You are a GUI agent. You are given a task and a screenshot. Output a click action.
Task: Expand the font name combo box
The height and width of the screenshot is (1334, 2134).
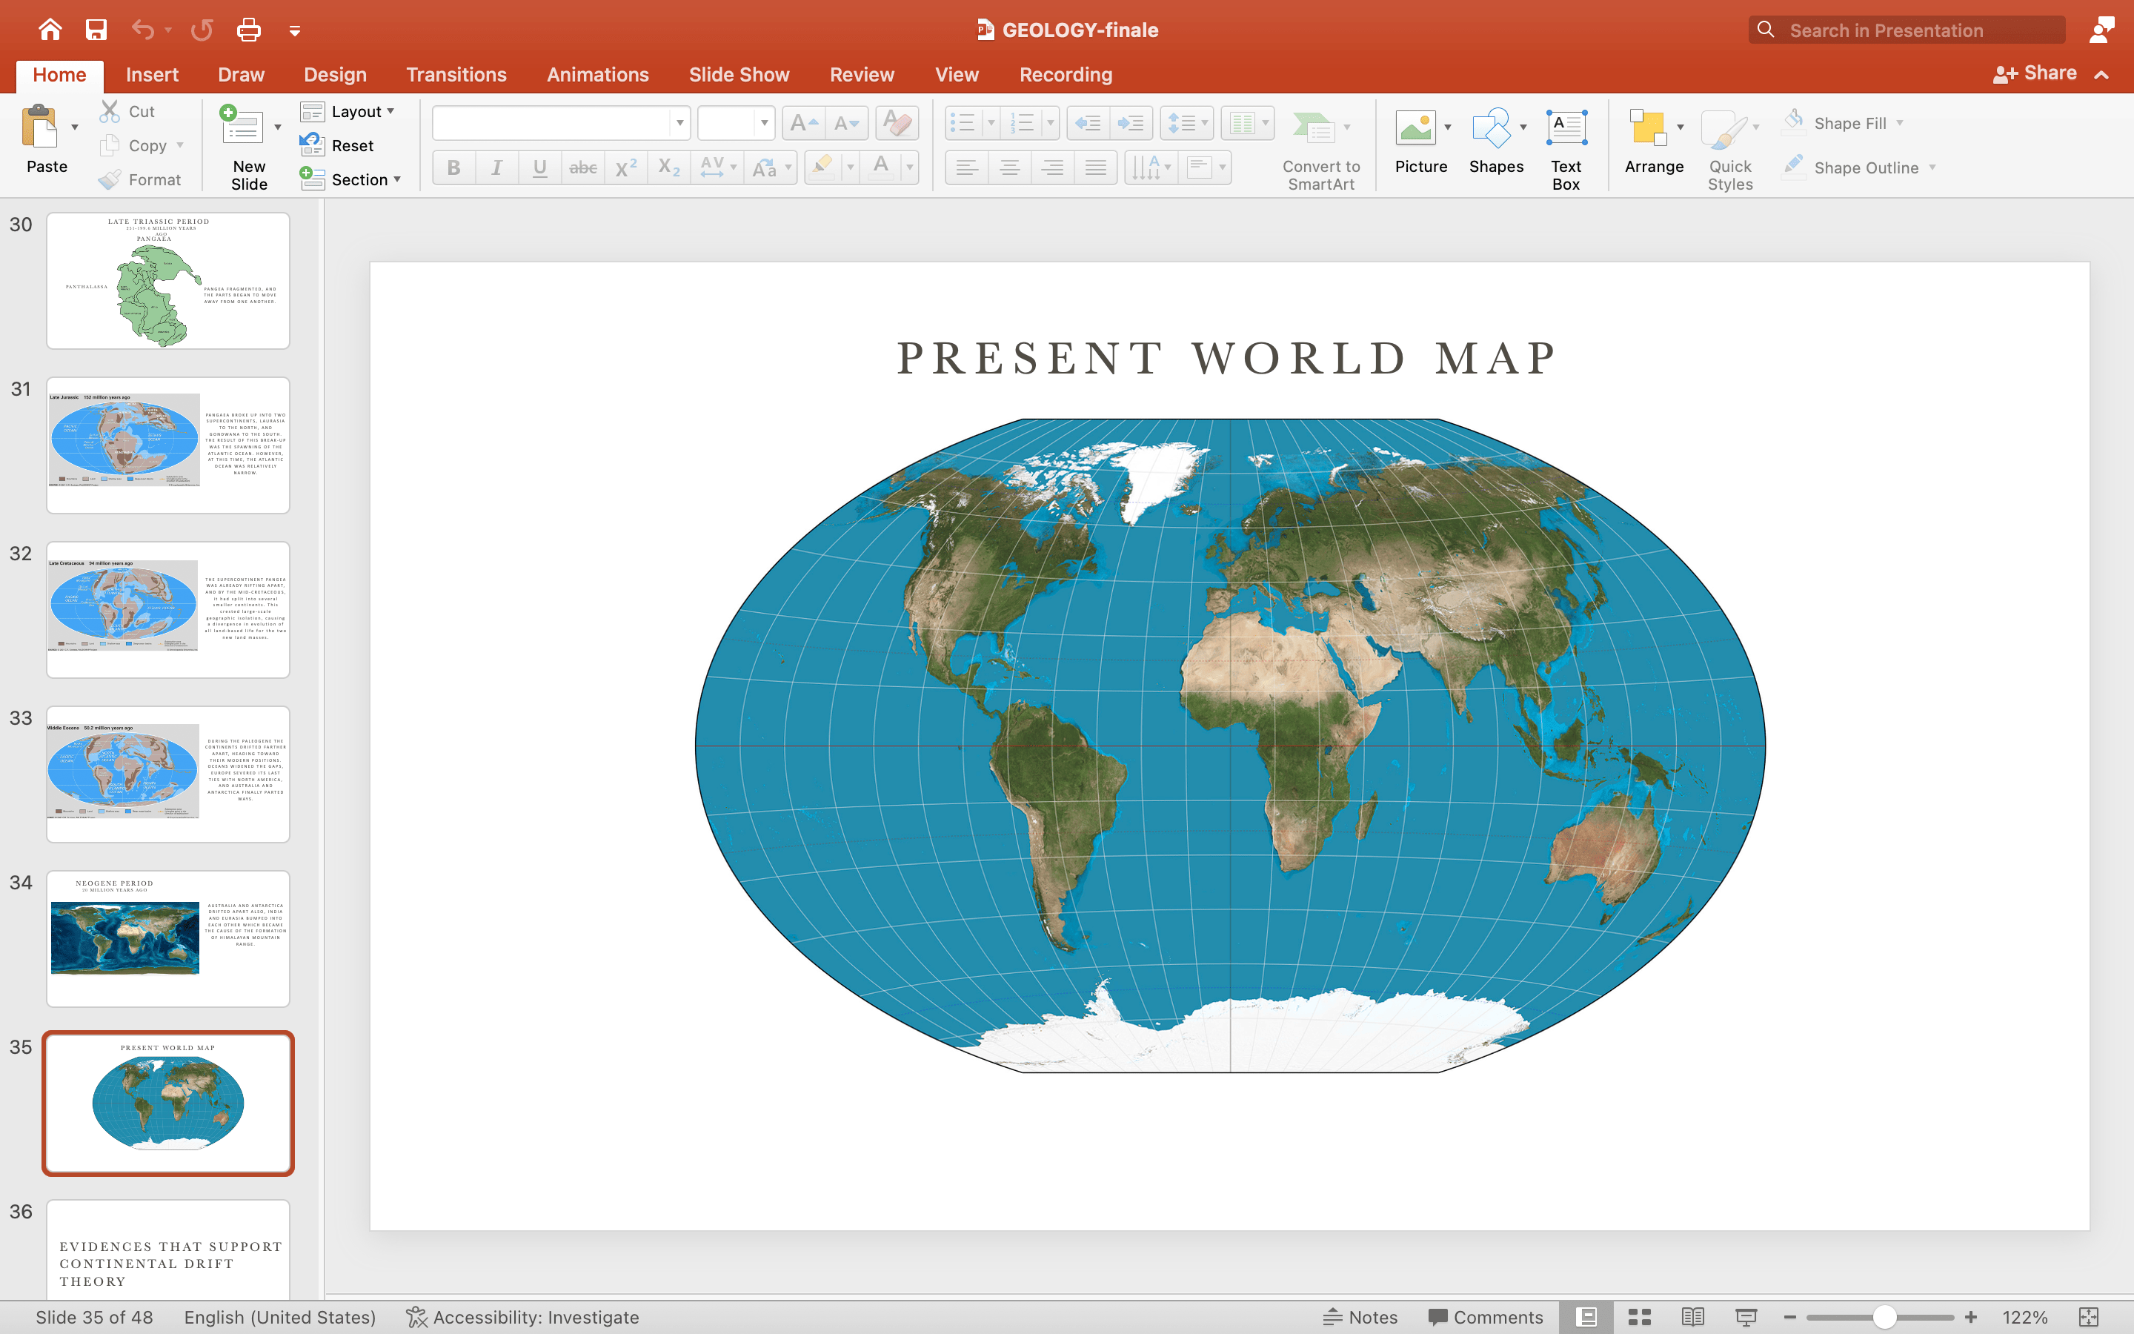[680, 122]
